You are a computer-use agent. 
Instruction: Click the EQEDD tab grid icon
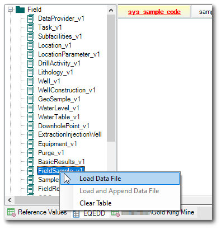coord(76,214)
